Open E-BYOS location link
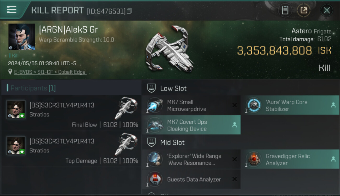Image resolution: width=340 pixels, height=196 pixels. 50,72
